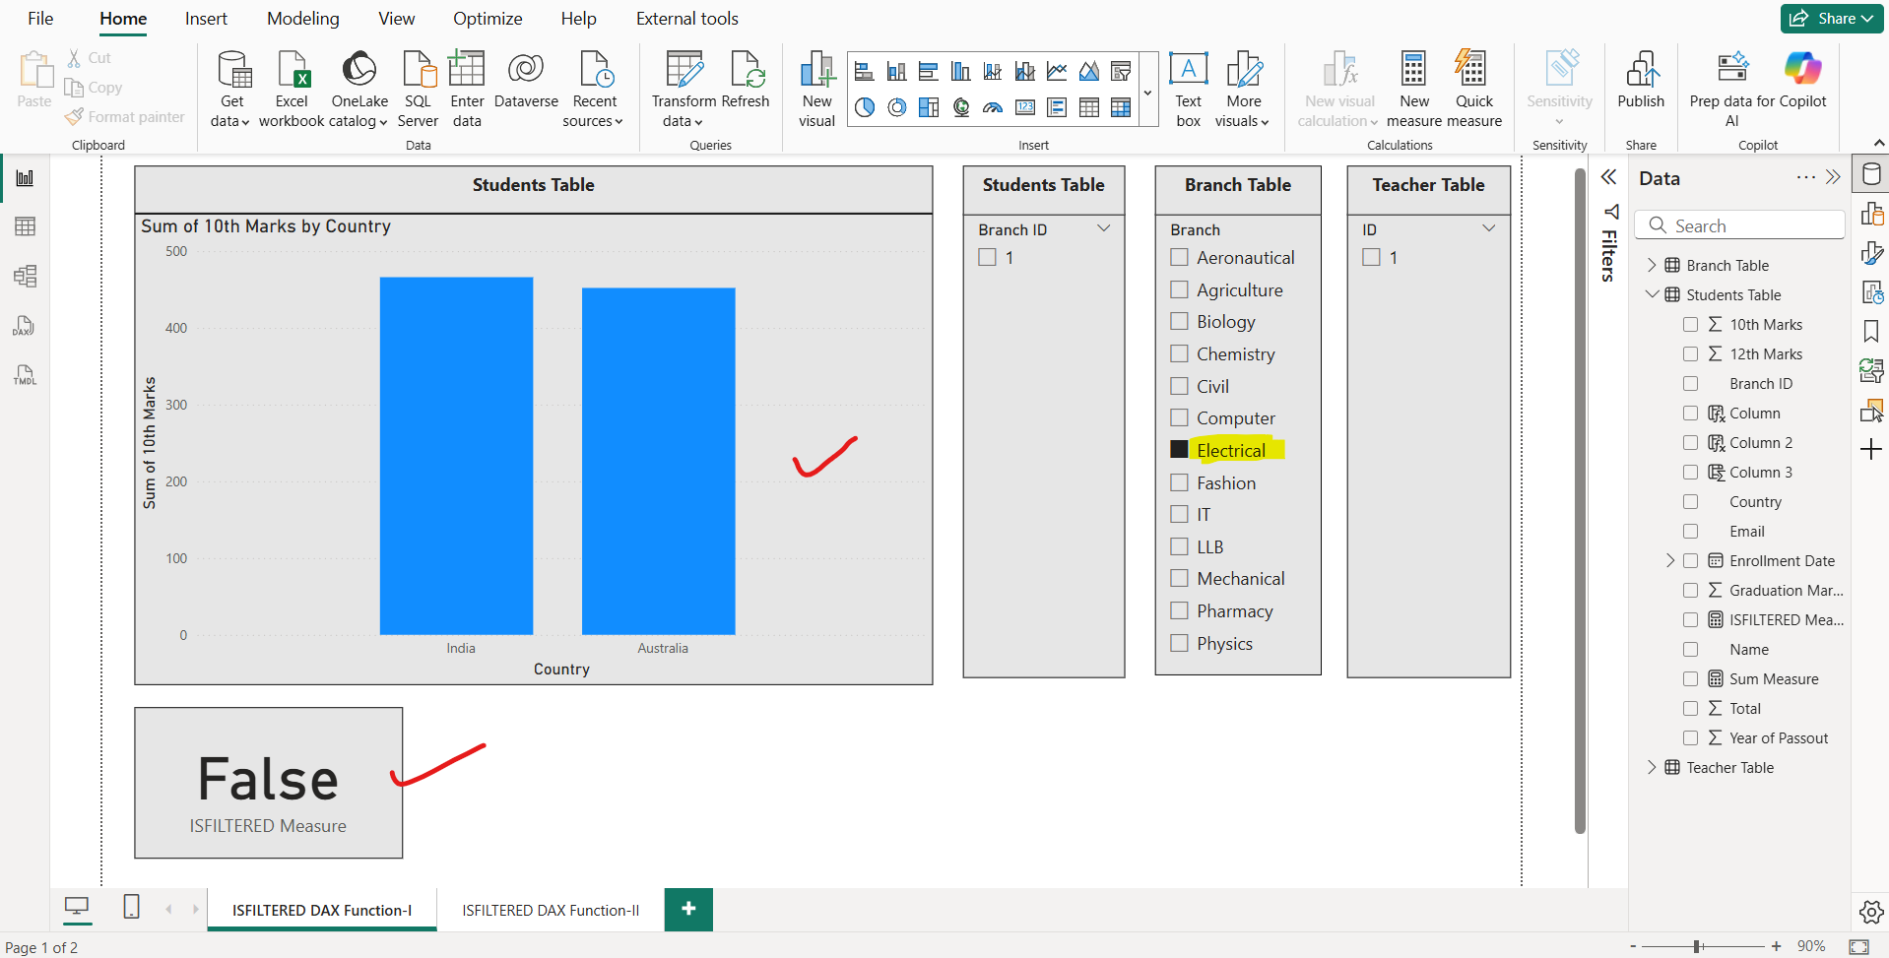Image resolution: width=1889 pixels, height=958 pixels.
Task: Open the Build visual pane
Action: point(1872,213)
